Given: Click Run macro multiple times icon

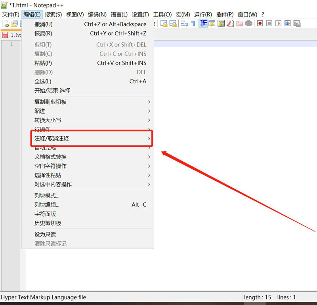Looking at the screenshot, I should pyautogui.click(x=287, y=23).
